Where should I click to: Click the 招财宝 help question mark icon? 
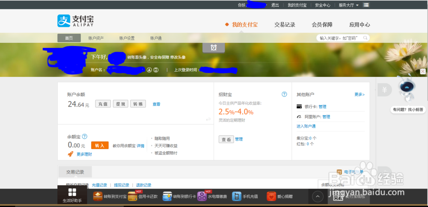coord(284,94)
